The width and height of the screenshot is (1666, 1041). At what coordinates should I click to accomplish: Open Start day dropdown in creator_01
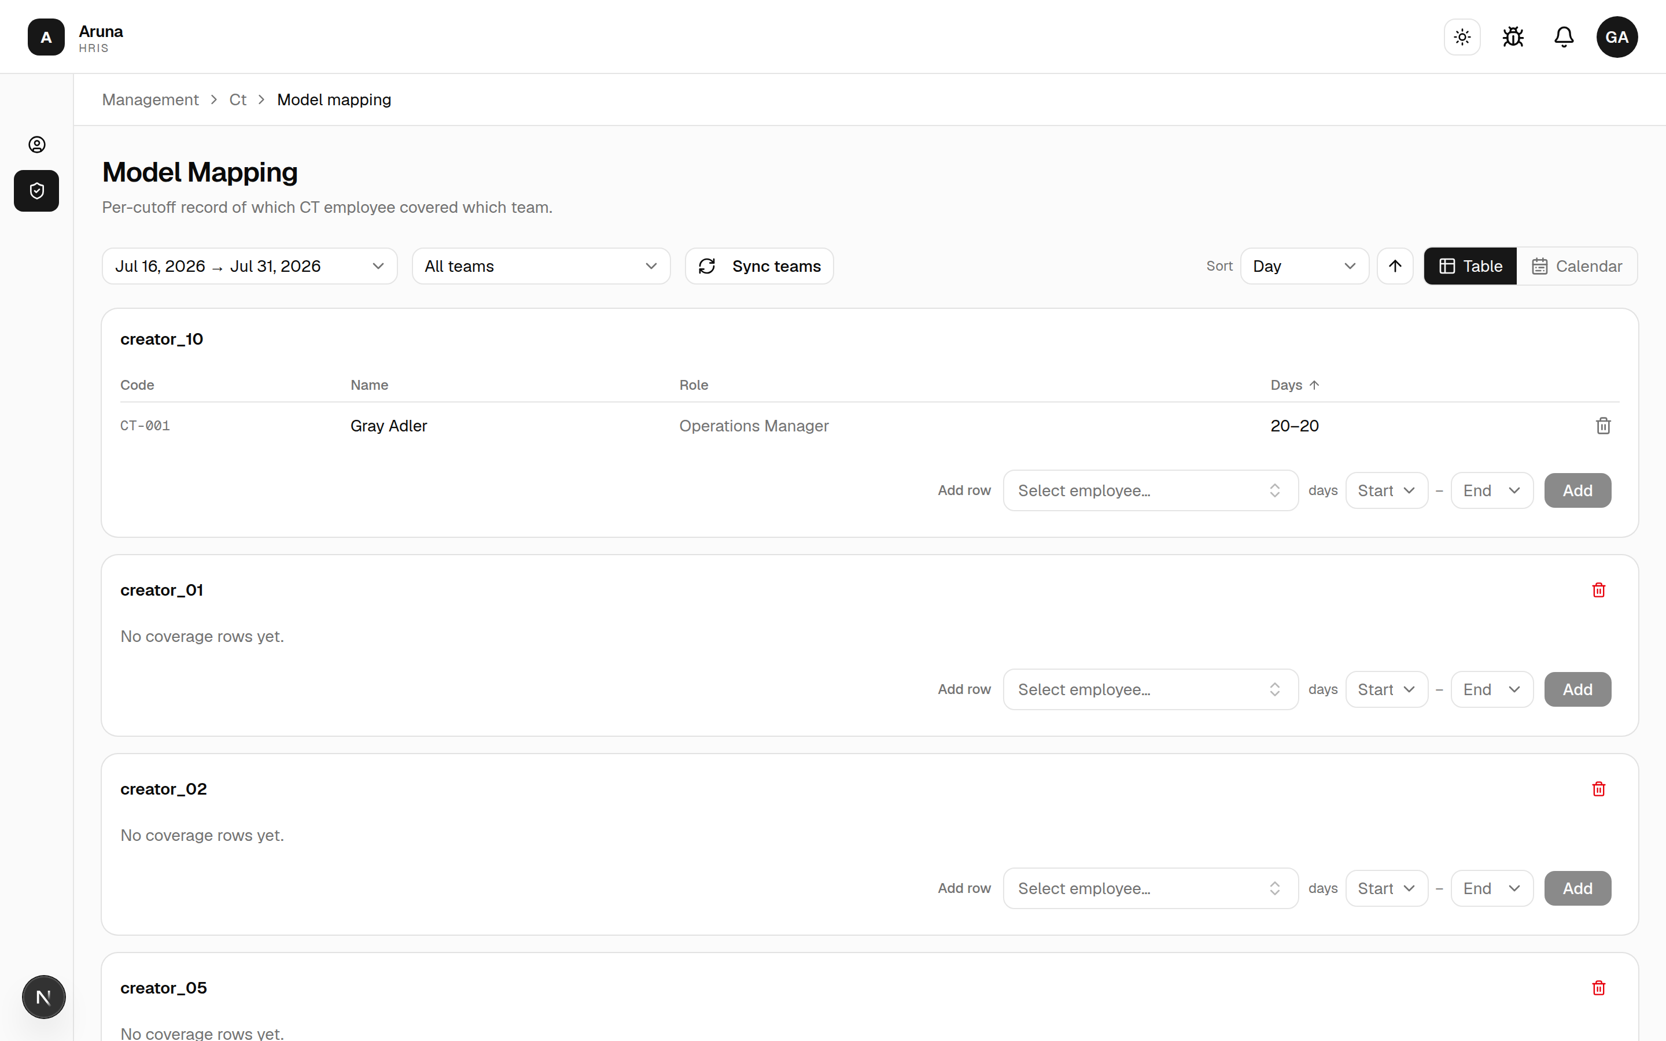click(1387, 690)
